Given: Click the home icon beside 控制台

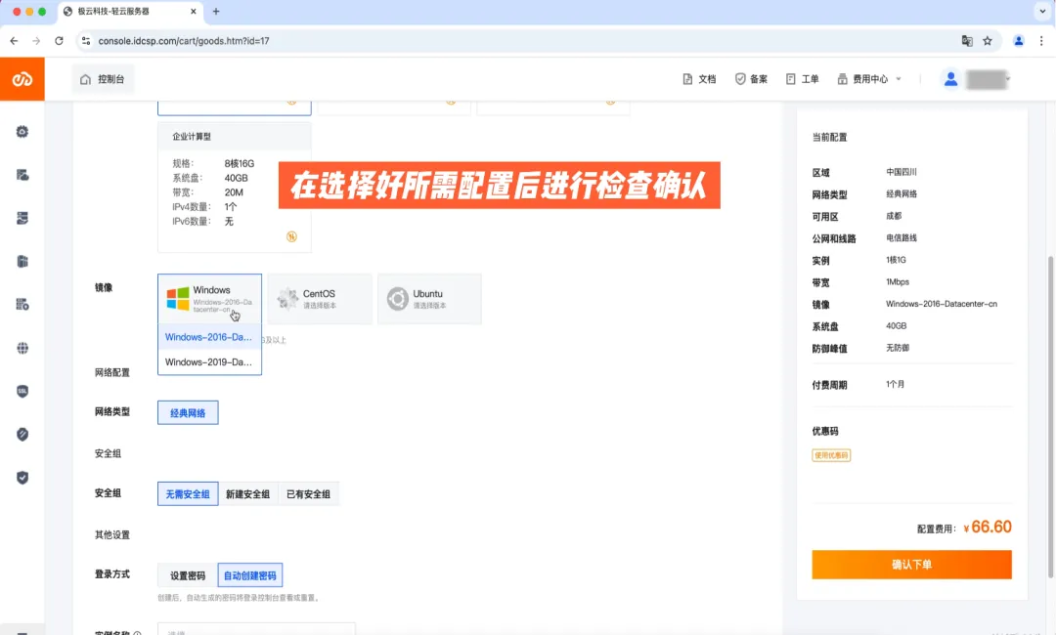Looking at the screenshot, I should point(85,79).
